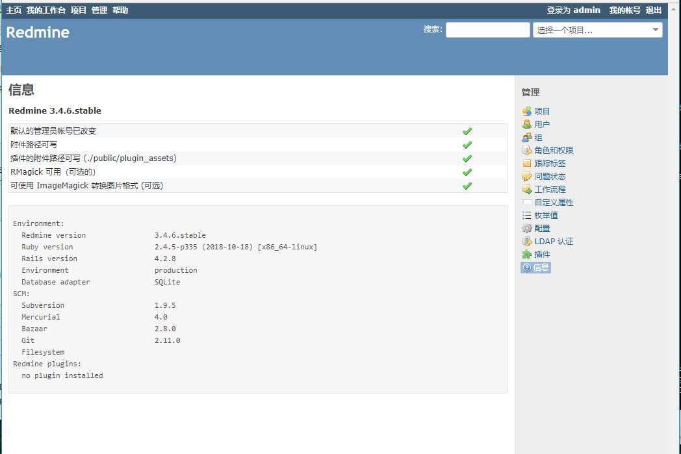This screenshot has height=454, width=681.
Task: Click the 跟踪标签 tracker icon
Action: [x=526, y=163]
